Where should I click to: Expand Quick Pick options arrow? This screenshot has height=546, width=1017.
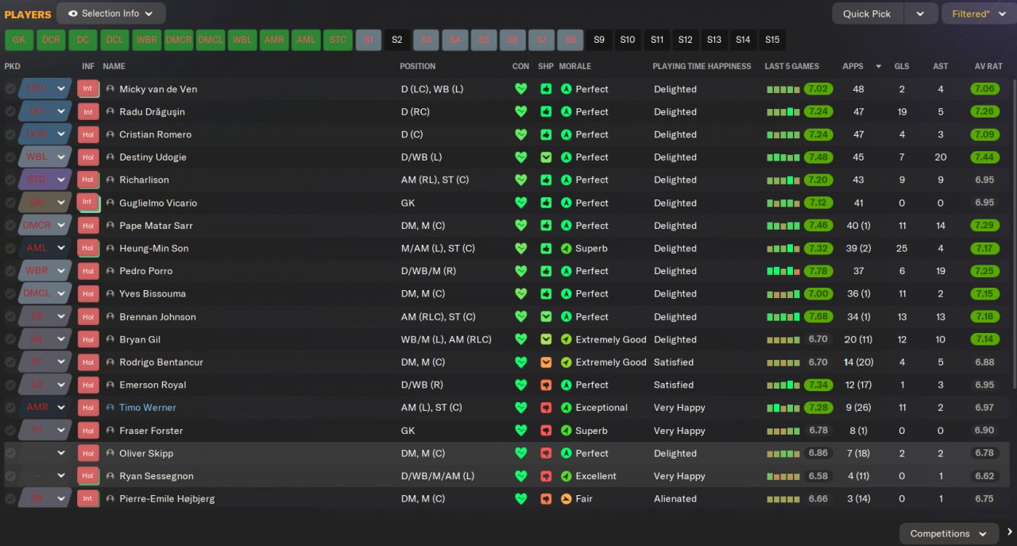[x=920, y=14]
